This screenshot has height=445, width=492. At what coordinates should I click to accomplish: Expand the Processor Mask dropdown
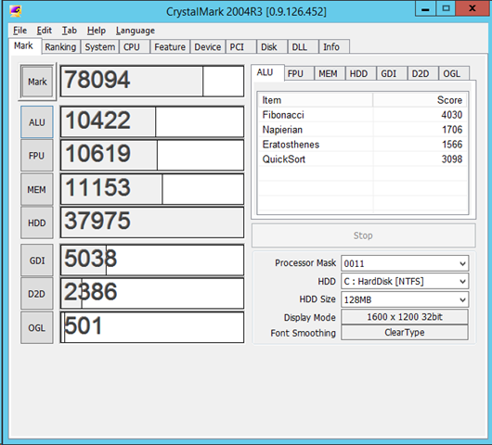tap(405, 263)
